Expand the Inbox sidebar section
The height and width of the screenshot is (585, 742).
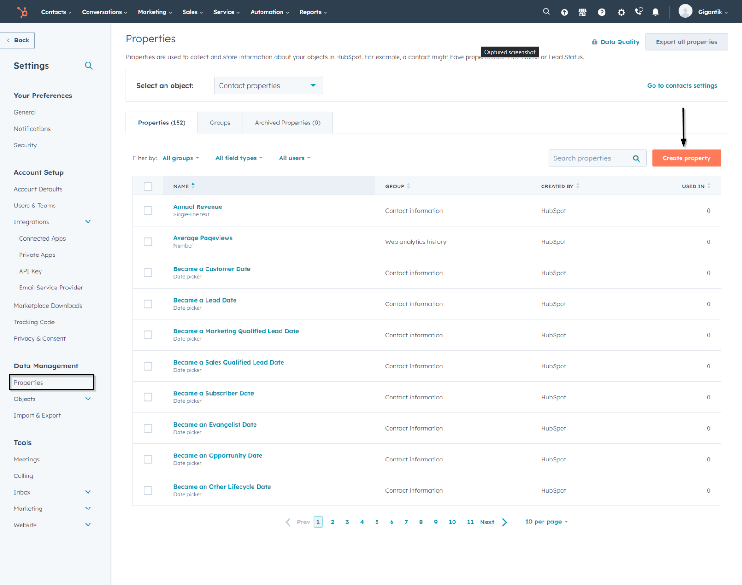88,492
